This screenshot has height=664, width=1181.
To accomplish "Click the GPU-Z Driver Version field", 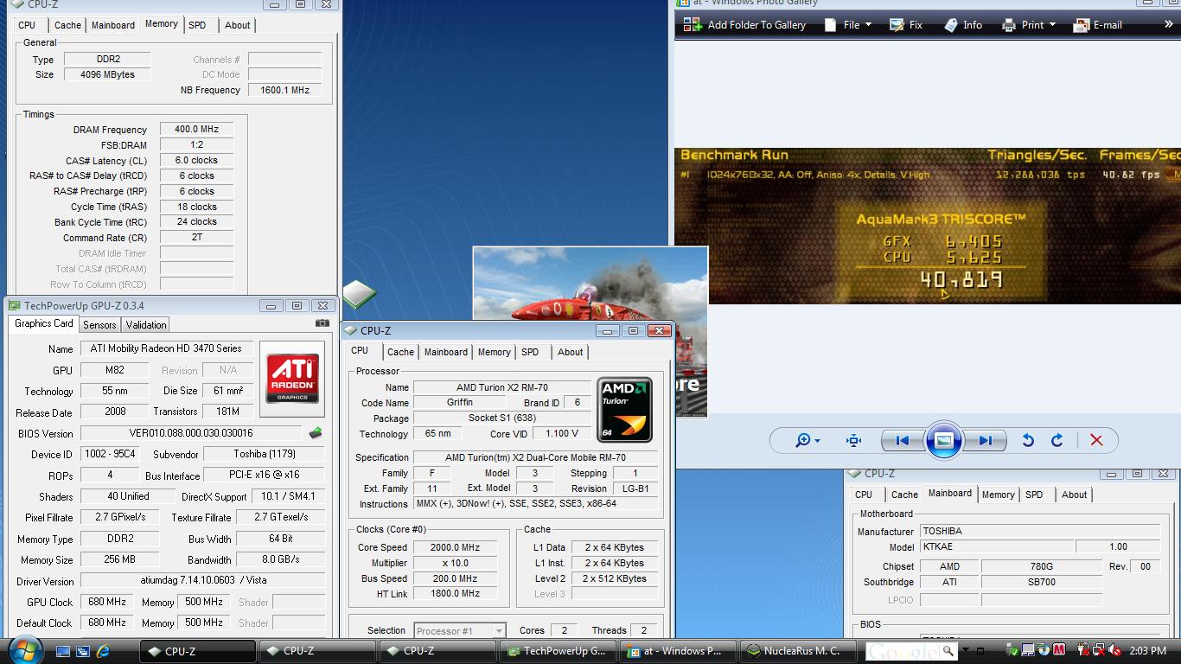I will [203, 581].
